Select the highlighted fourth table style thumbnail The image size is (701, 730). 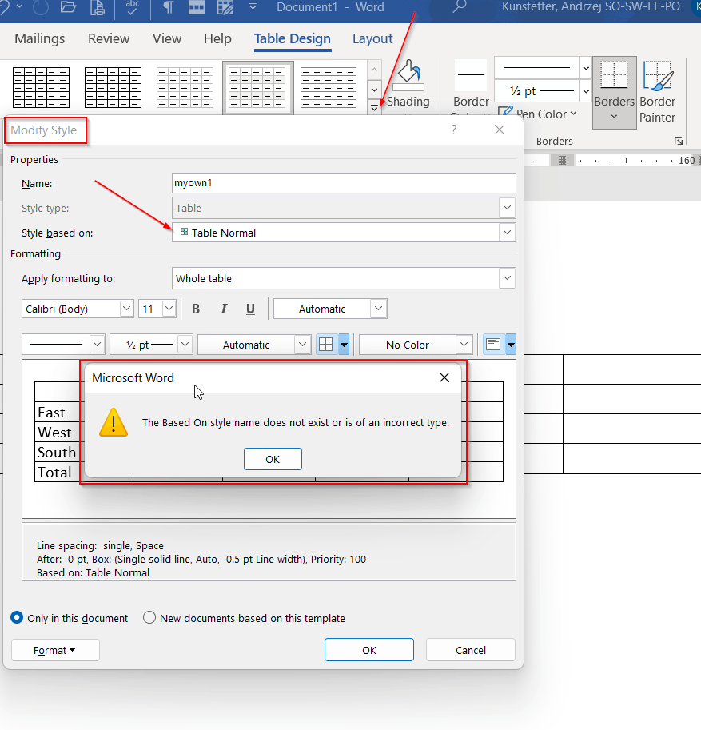tap(257, 87)
